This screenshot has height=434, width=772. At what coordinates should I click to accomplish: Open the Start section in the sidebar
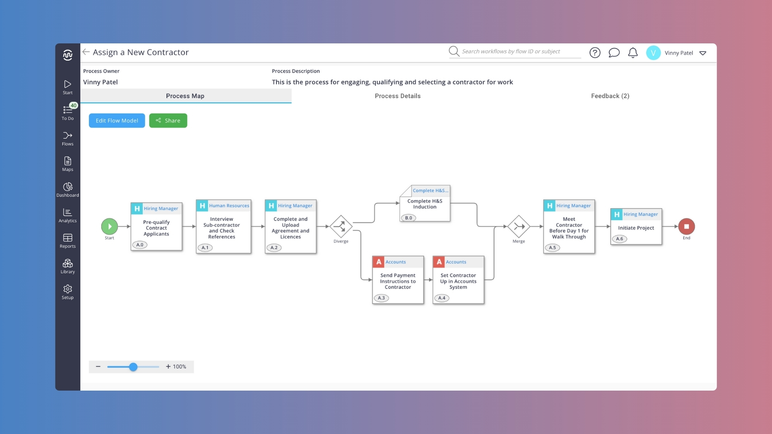67,86
